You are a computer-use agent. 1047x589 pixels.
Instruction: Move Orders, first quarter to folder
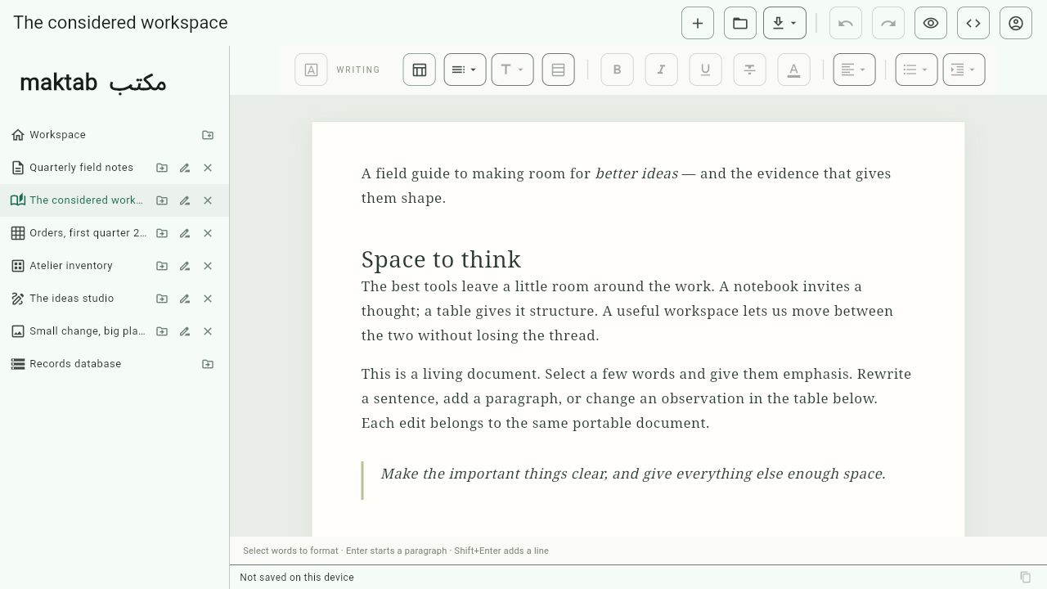[162, 233]
